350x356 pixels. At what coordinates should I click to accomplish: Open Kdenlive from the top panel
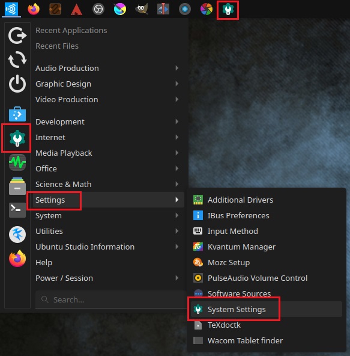163,9
